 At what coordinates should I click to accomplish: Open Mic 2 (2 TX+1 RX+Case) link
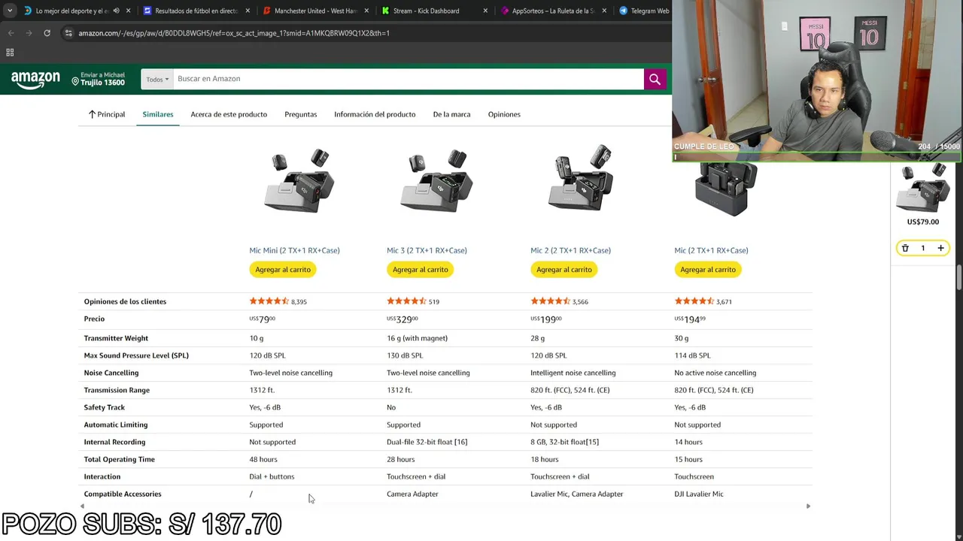570,250
